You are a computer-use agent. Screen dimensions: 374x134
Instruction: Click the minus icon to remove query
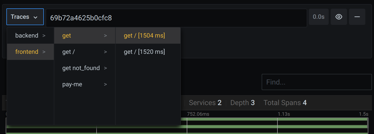(357, 17)
